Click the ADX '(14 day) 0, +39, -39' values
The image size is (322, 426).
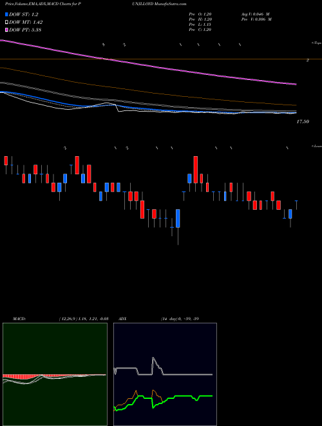coord(180,319)
